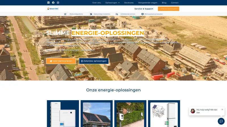Click the Service & Support link

click(x=144, y=9)
